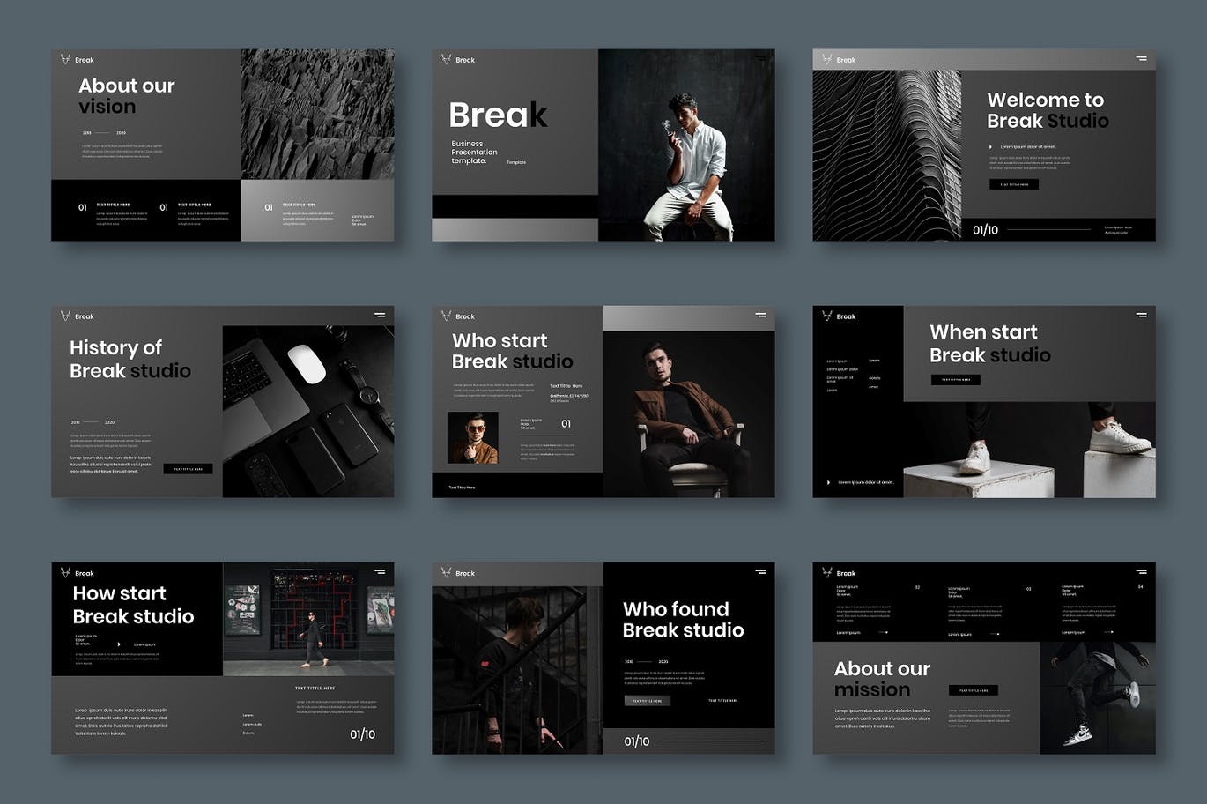1207x804 pixels.
Task: Select the small portrait of the man in sunglasses
Action: [x=472, y=437]
